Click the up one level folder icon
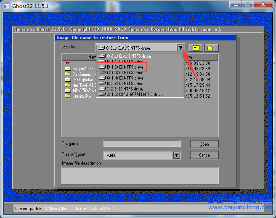This screenshot has width=276, height=218. pyautogui.click(x=195, y=48)
